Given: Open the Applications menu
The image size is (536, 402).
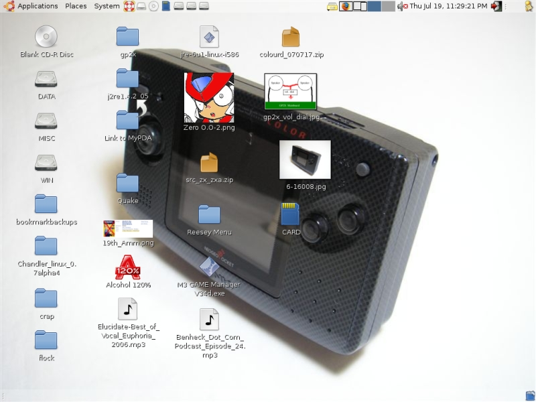Looking at the screenshot, I should tap(37, 6).
